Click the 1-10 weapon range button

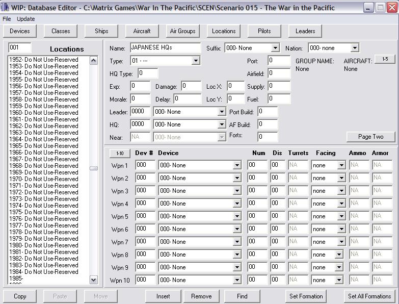(120, 153)
